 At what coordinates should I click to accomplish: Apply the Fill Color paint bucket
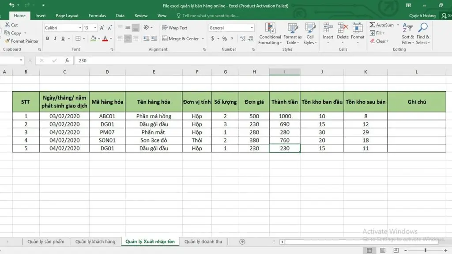click(x=93, y=38)
